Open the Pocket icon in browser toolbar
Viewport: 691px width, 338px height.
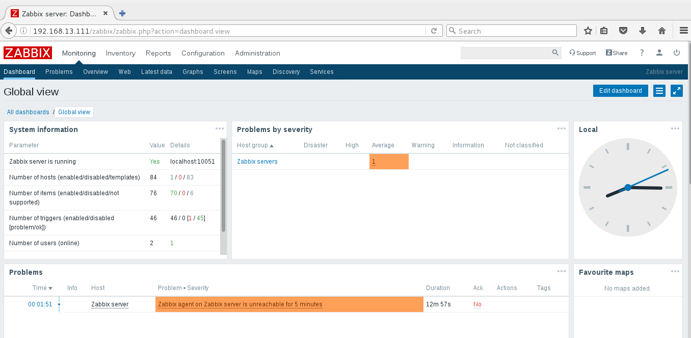point(623,31)
